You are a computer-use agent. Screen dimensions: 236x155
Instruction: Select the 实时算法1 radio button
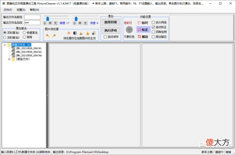(x=5, y=33)
